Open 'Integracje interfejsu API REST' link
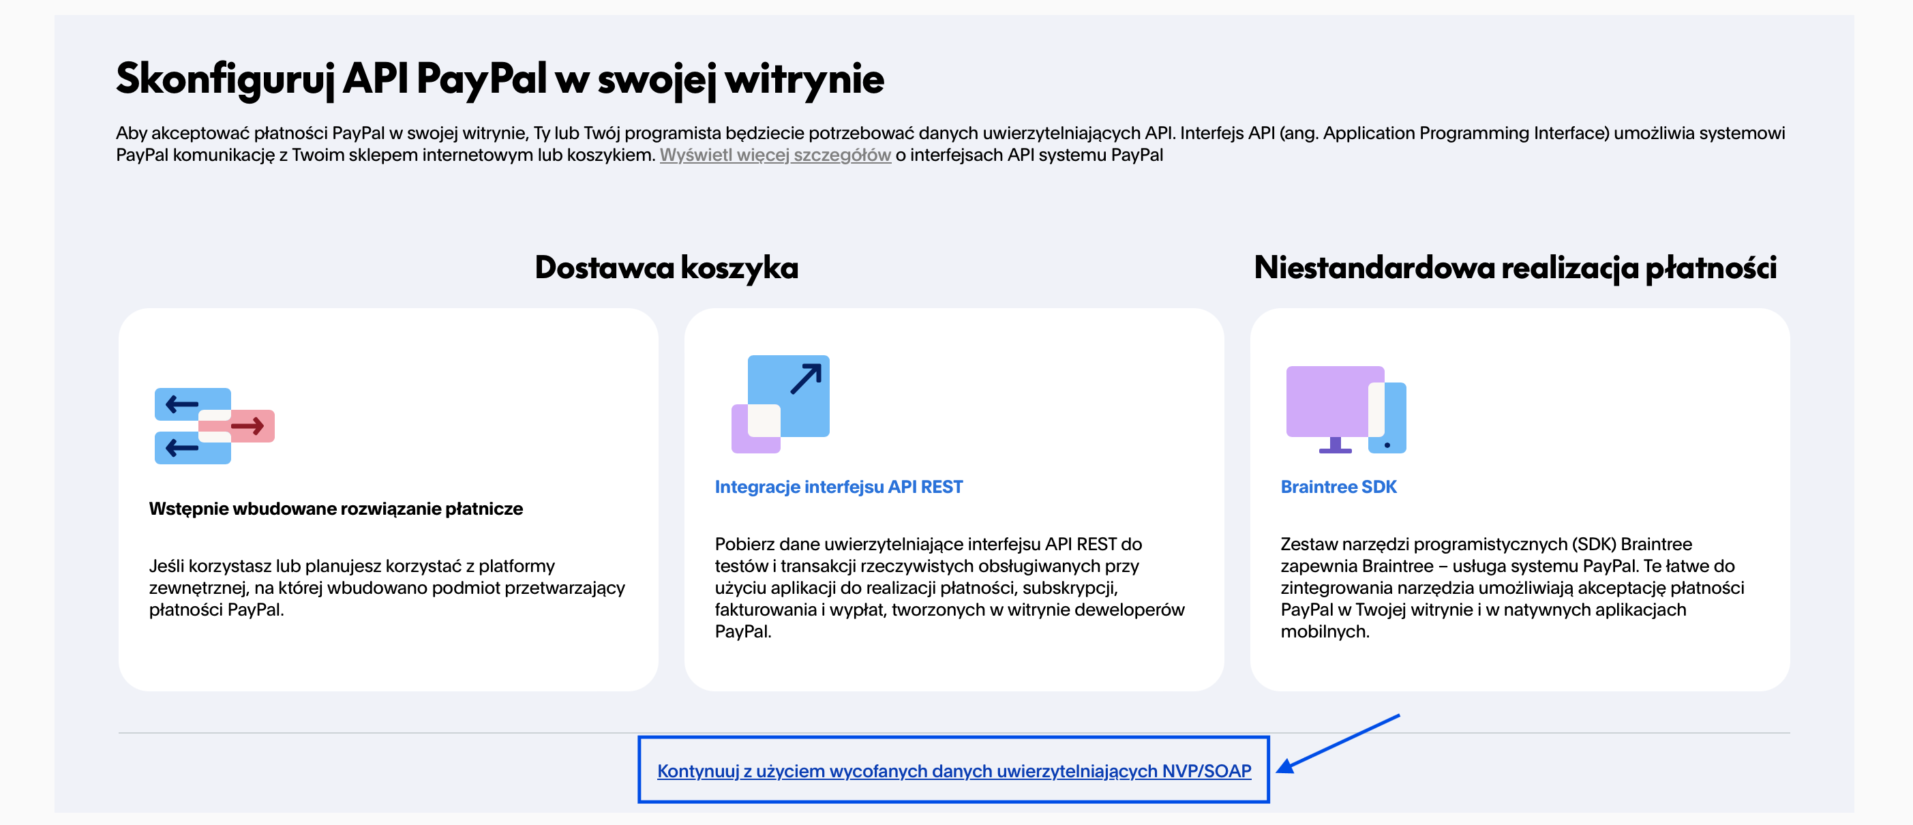Viewport: 1913px width, 825px height. tap(839, 486)
